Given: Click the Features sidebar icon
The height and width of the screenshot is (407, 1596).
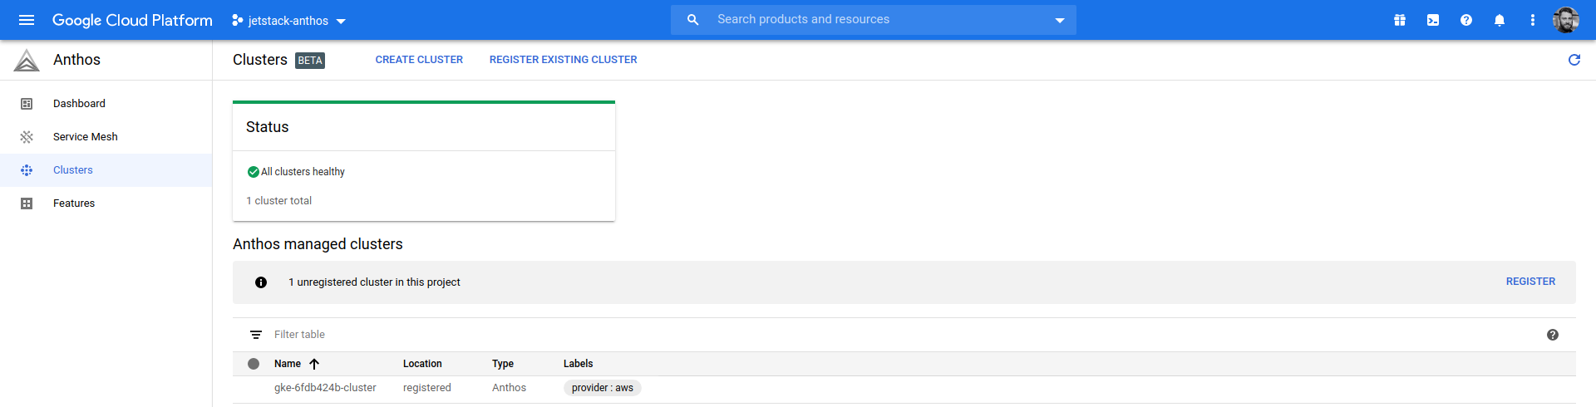Looking at the screenshot, I should (x=27, y=203).
